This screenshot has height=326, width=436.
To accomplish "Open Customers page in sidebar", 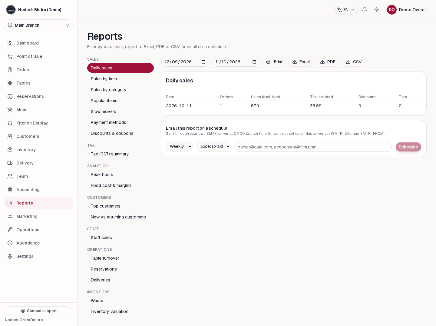I will pos(38,136).
